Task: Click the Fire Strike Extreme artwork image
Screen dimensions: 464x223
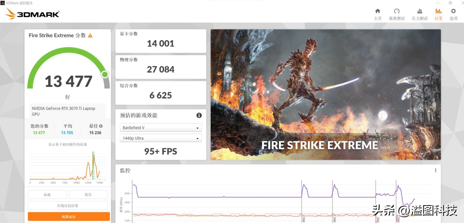Action: pos(325,94)
